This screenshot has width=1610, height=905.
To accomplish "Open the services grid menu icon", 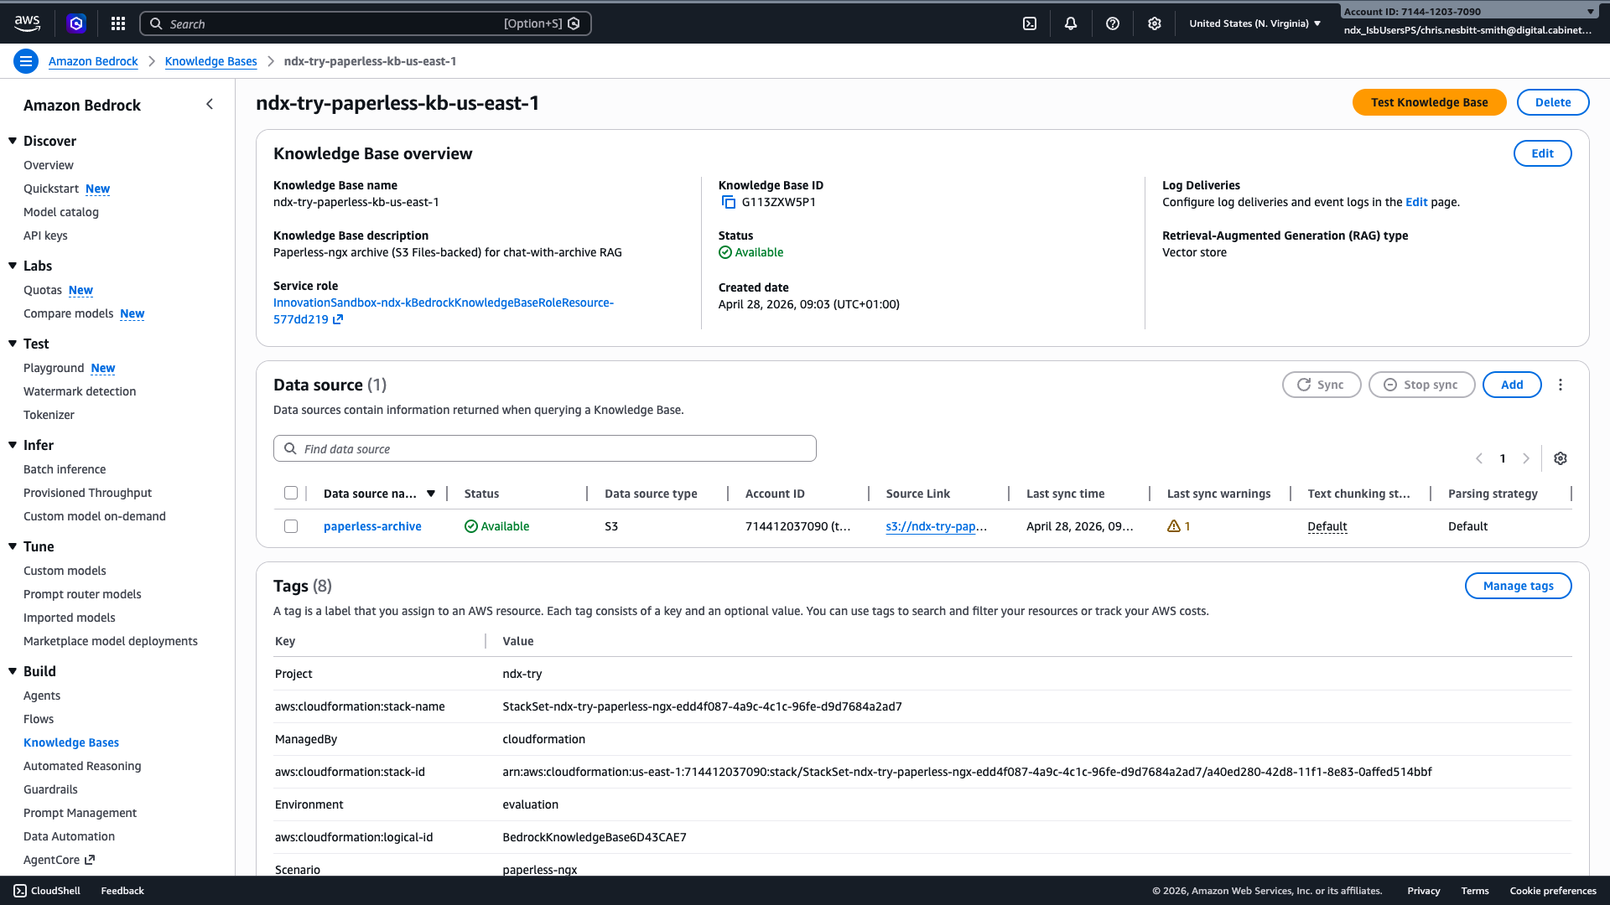I will coord(118,23).
